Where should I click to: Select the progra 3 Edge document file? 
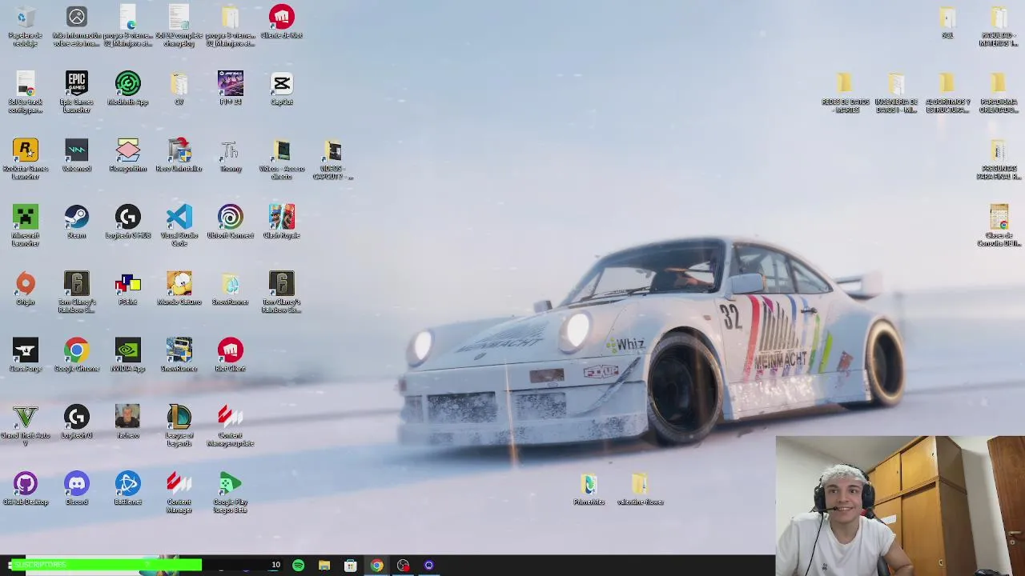tap(127, 26)
